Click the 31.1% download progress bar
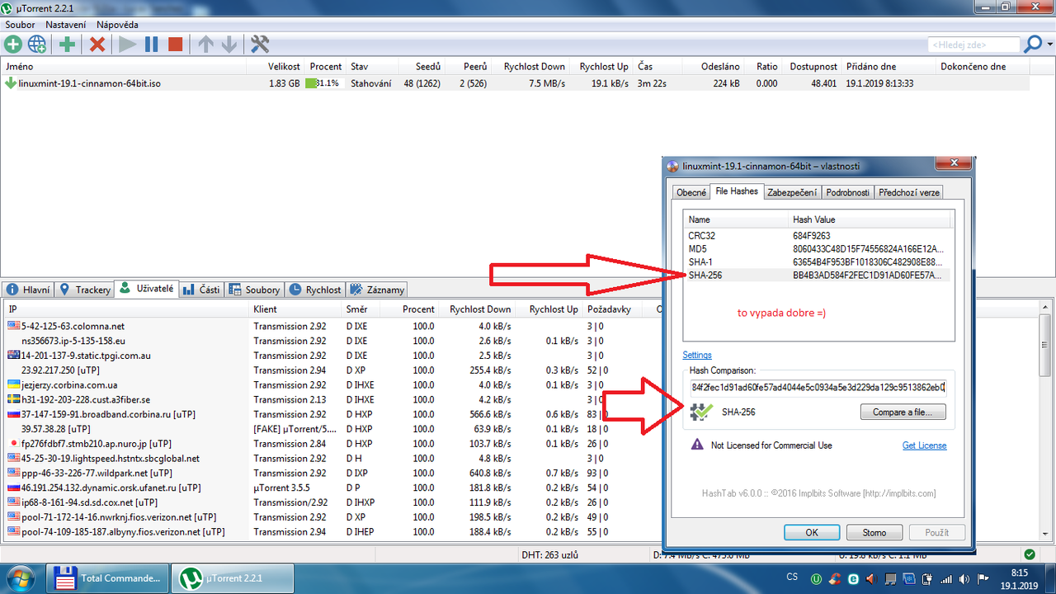 point(325,83)
